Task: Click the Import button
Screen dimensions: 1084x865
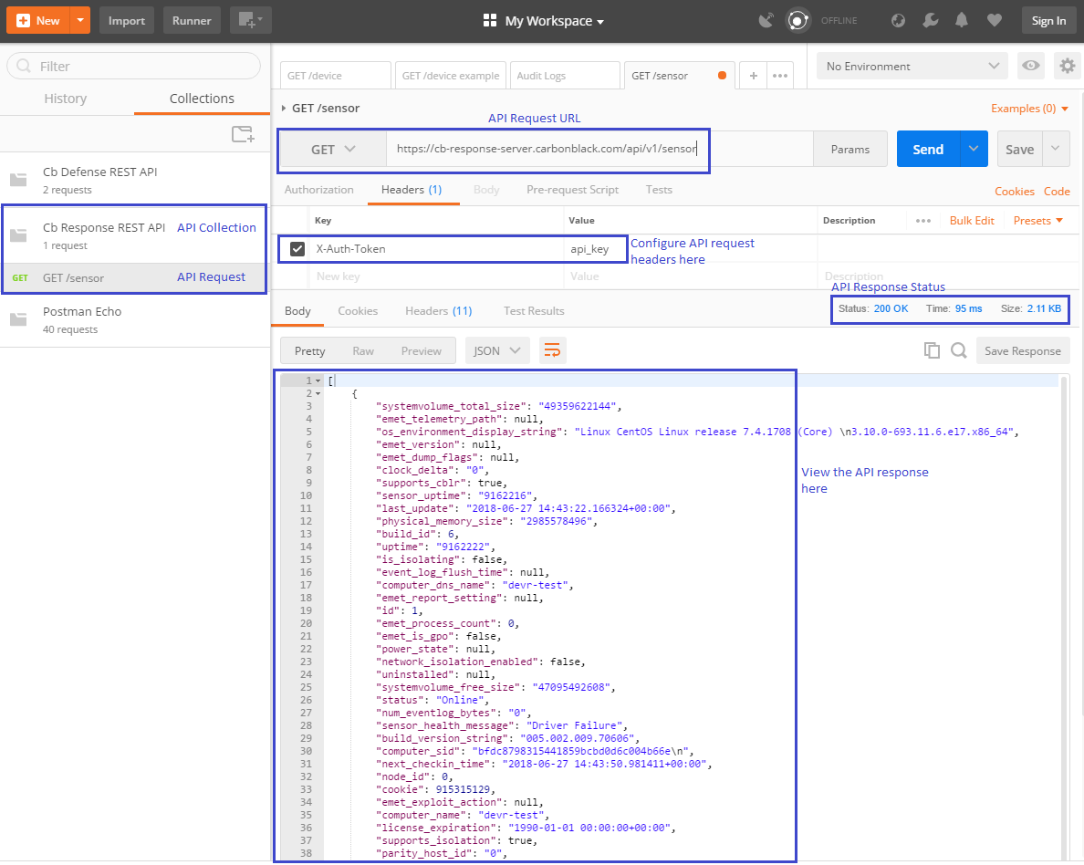Action: click(127, 20)
